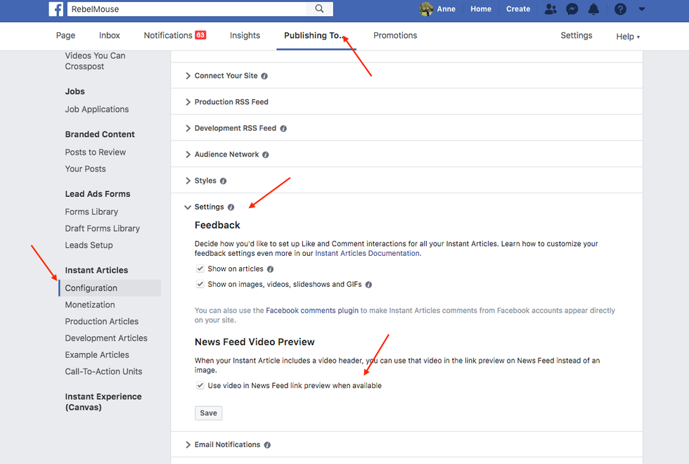The width and height of the screenshot is (689, 464).
Task: Select Monetization in the left sidebar
Action: [90, 305]
